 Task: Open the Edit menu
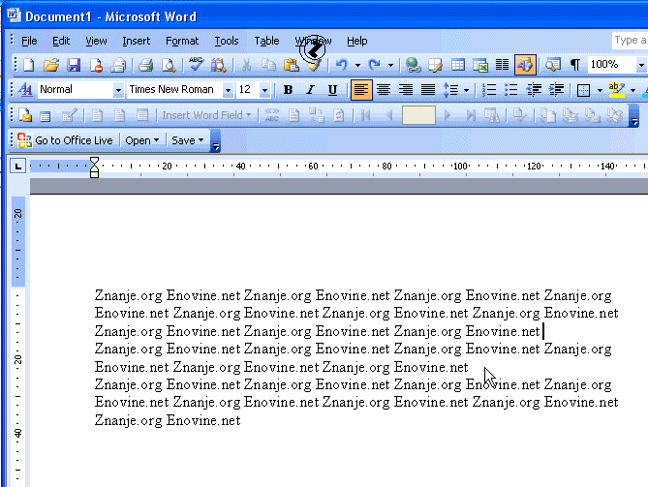click(61, 41)
